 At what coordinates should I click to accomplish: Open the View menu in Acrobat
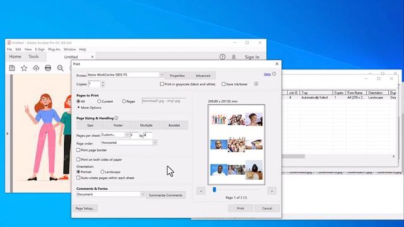point(28,49)
